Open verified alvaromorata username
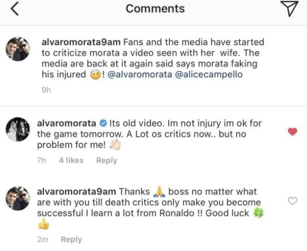The image size is (307, 251). (x=66, y=123)
